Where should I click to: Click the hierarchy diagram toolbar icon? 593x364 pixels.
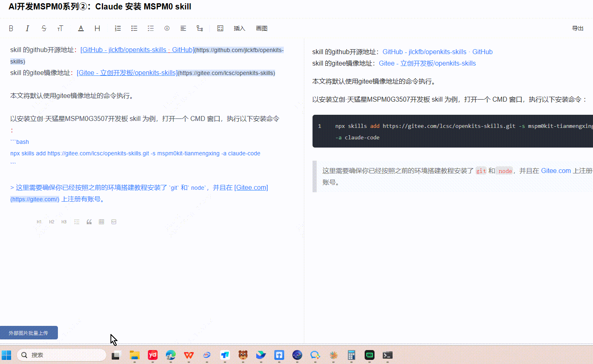pyautogui.click(x=200, y=28)
